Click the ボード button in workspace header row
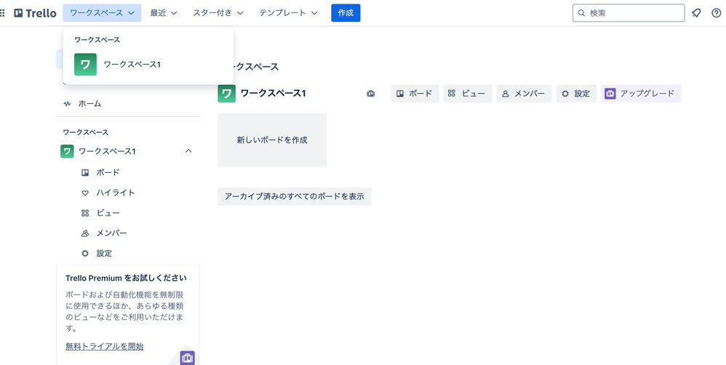This screenshot has height=365, width=726. click(x=415, y=94)
